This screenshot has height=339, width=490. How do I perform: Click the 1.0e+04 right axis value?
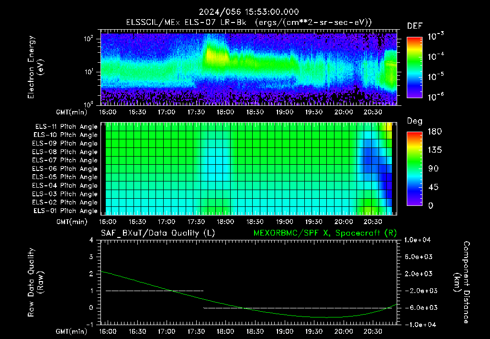(x=417, y=240)
